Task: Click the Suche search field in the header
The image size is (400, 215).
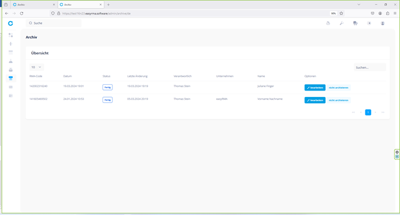Action: click(x=53, y=23)
